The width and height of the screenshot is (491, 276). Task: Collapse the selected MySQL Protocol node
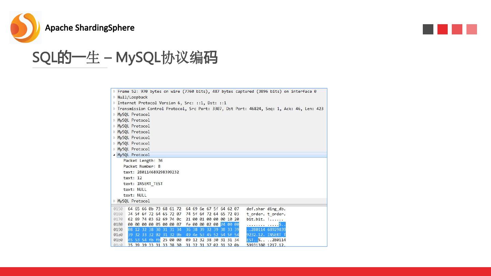[x=114, y=155]
